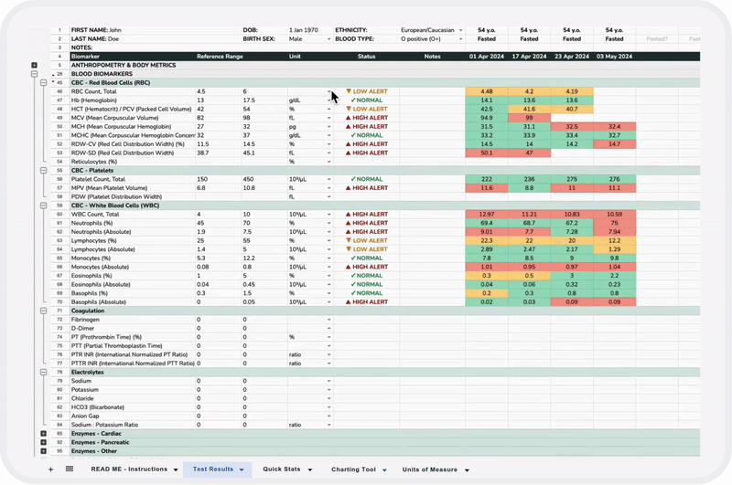Collapse the Coagulation group
This screenshot has width=732, height=485.
tap(43, 311)
